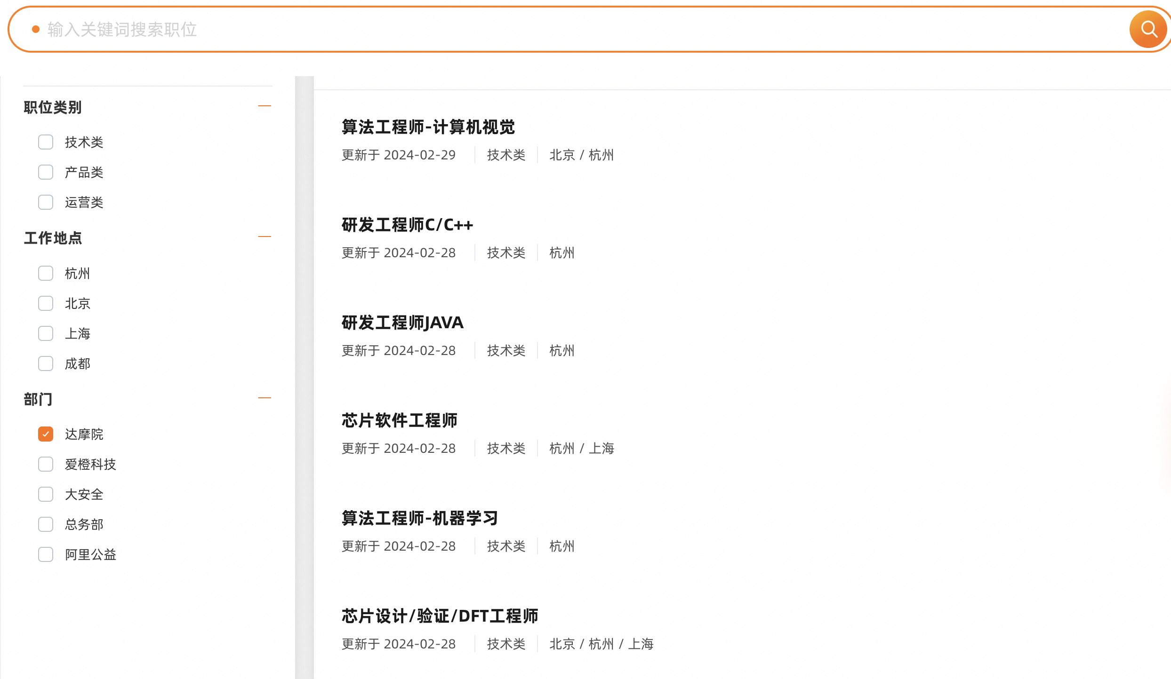The height and width of the screenshot is (679, 1171).
Task: Check the 技术类 category checkbox
Action: 46,142
